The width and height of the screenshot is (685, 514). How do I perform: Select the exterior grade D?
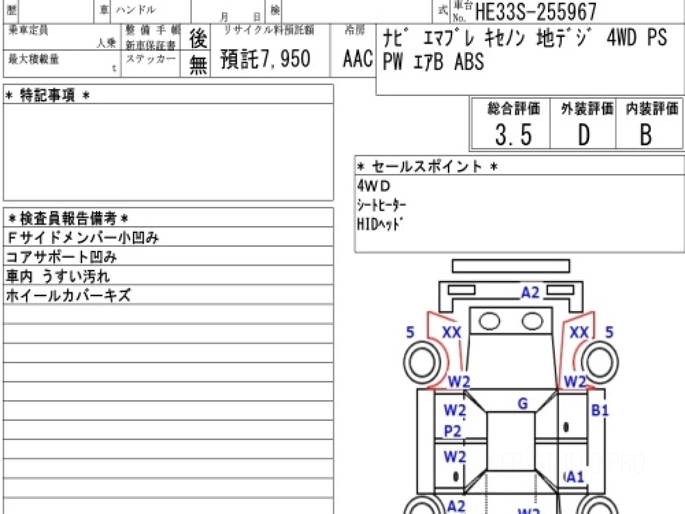[x=583, y=135]
